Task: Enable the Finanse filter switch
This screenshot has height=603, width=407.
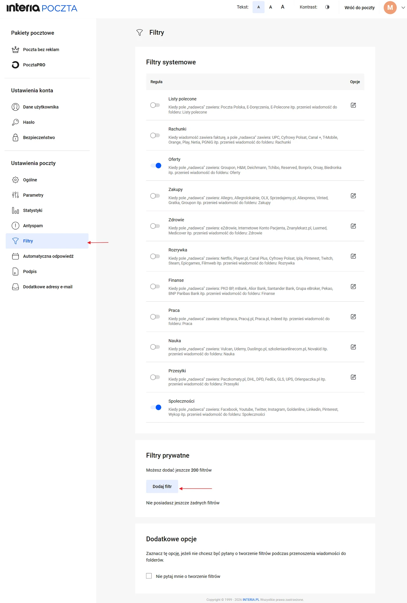Action: [155, 286]
